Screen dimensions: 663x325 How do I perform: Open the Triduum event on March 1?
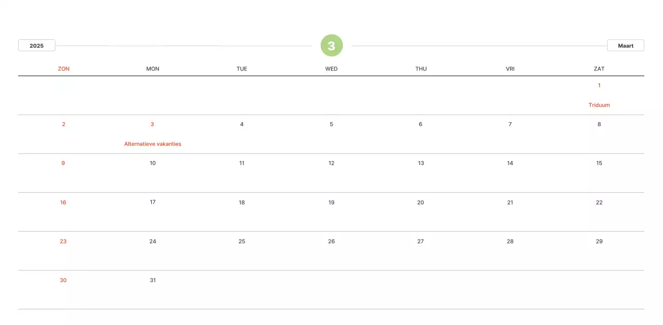(x=599, y=105)
